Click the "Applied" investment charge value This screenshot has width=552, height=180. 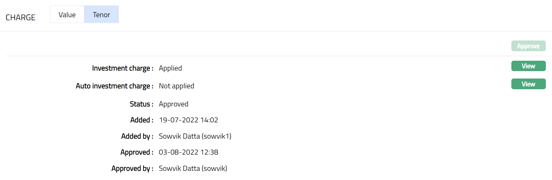coord(170,68)
